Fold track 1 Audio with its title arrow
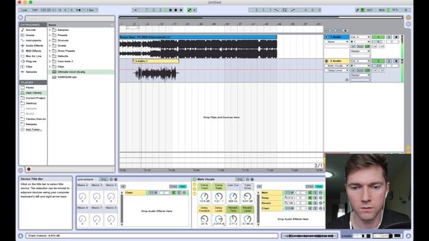 point(326,37)
